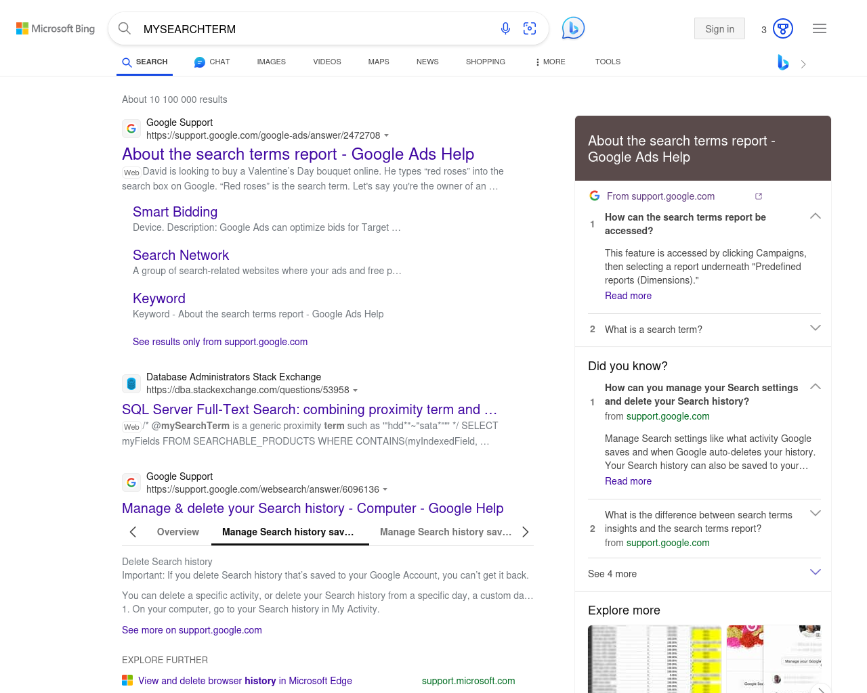867x693 pixels.
Task: Open 'Manage & delete your Search history' result
Action: point(313,508)
